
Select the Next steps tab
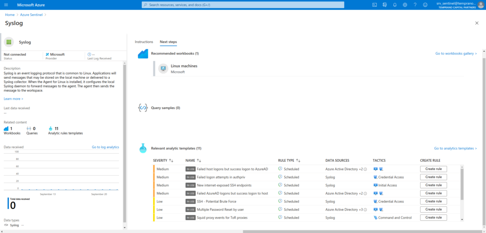click(x=168, y=42)
